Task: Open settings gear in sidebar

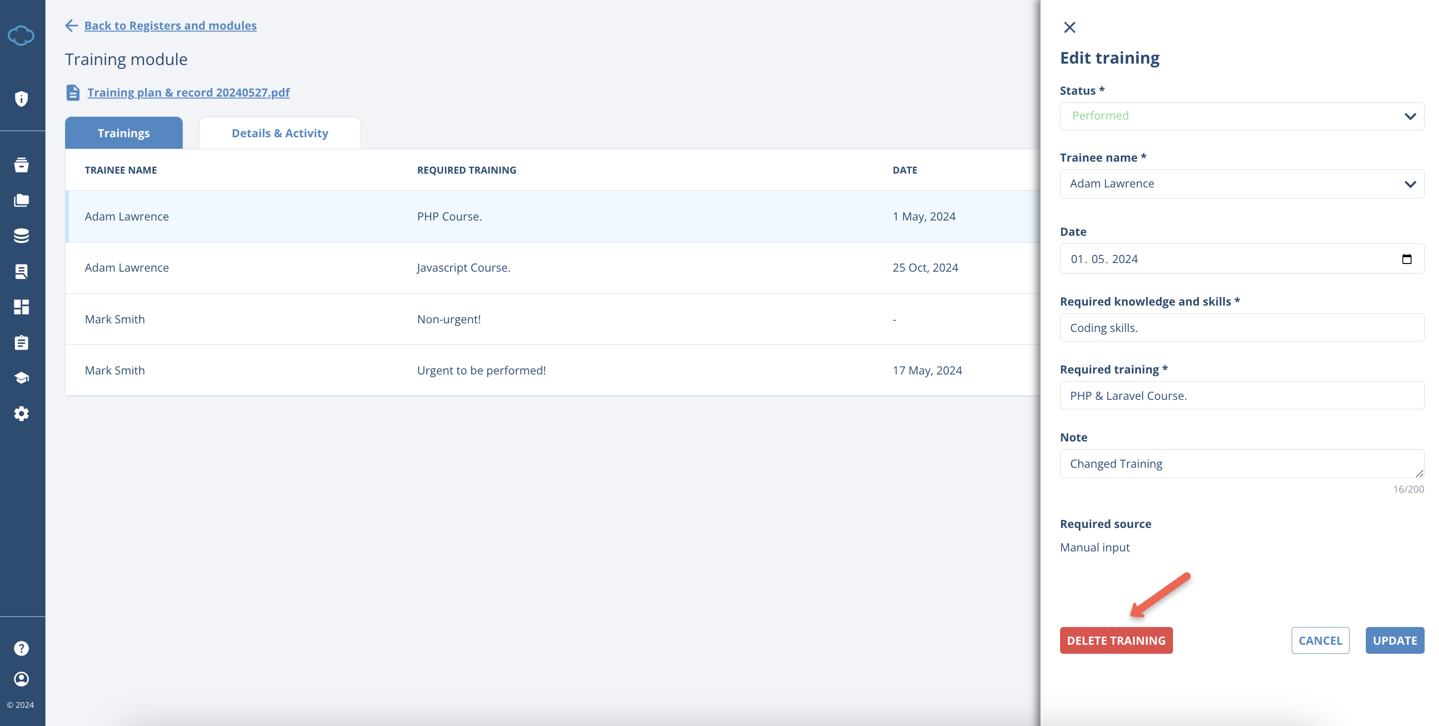Action: pyautogui.click(x=21, y=414)
